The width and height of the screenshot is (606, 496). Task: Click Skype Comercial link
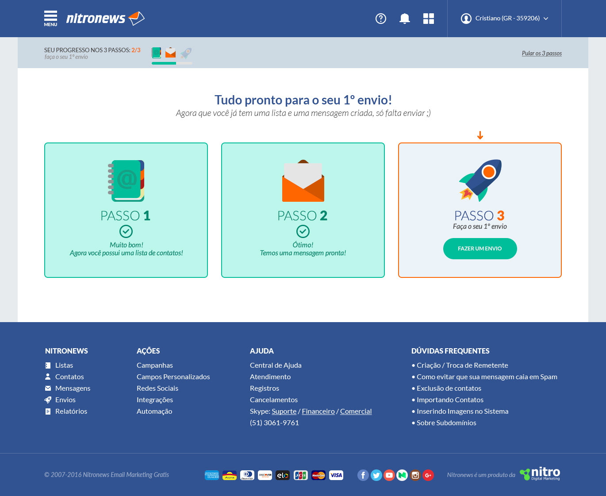click(x=356, y=411)
